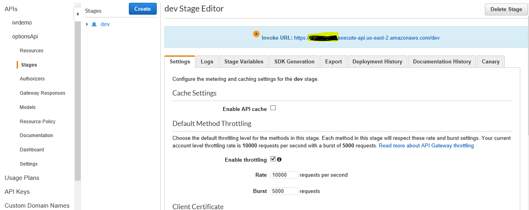Open the Stage Variables tab
The height and width of the screenshot is (210, 529).
[243, 61]
